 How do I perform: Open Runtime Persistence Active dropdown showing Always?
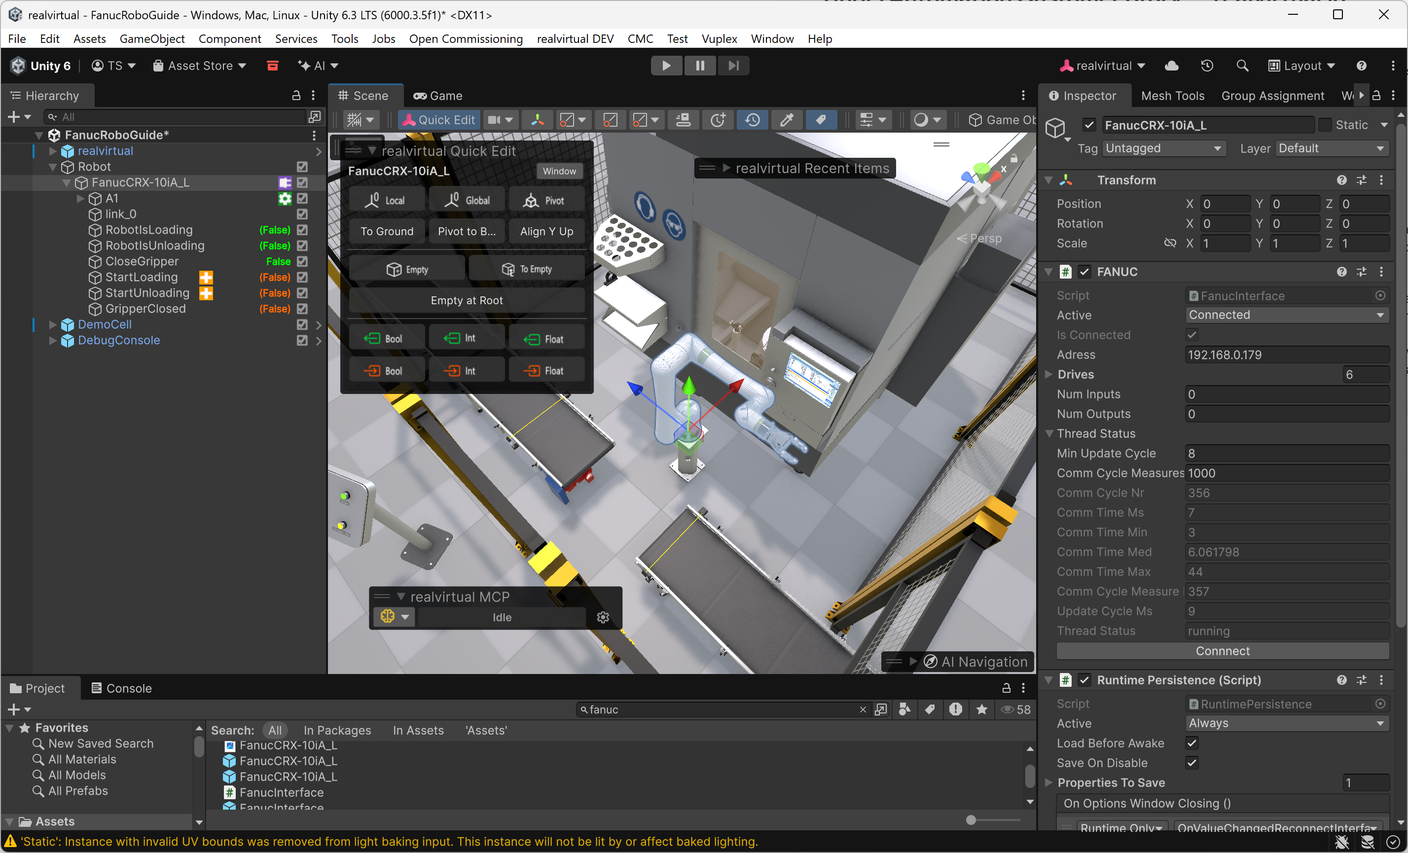(x=1287, y=723)
